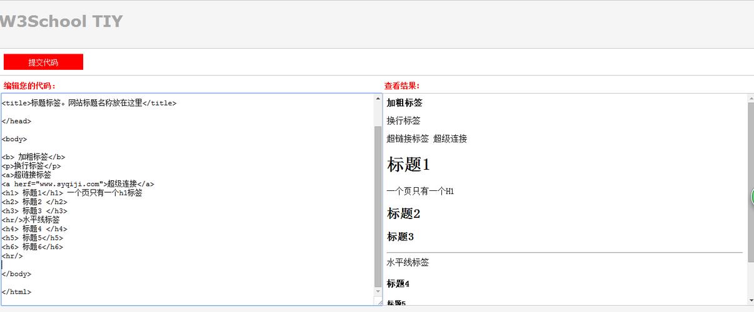Click 水平线标签 text in the result pane

408,263
